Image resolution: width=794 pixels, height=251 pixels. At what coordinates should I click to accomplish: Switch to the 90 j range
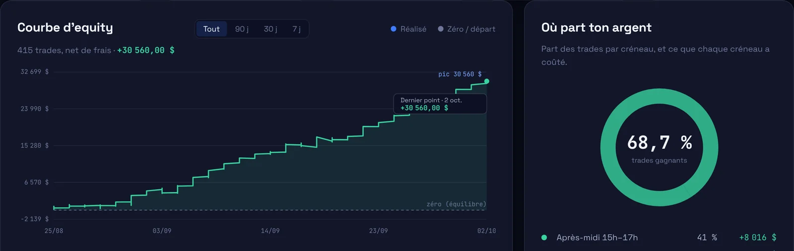coord(242,29)
